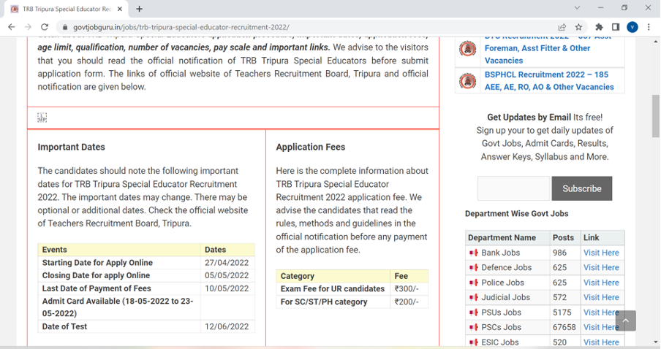Reload the current page
This screenshot has height=349, width=661.
click(x=45, y=27)
